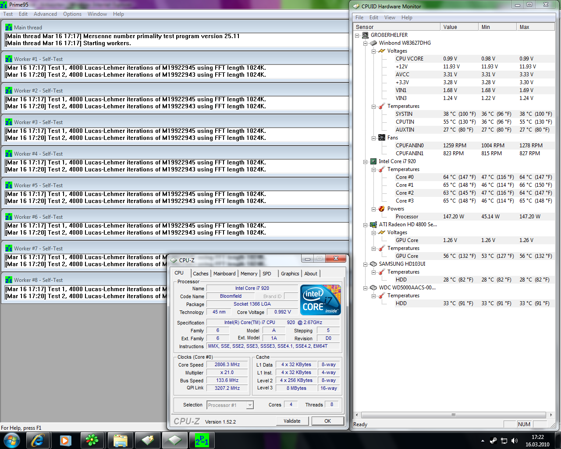Click the Max column header in Hardware Monitor

[536, 27]
